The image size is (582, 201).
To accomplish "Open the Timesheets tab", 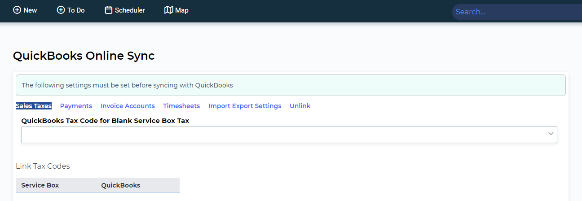I will [x=181, y=106].
